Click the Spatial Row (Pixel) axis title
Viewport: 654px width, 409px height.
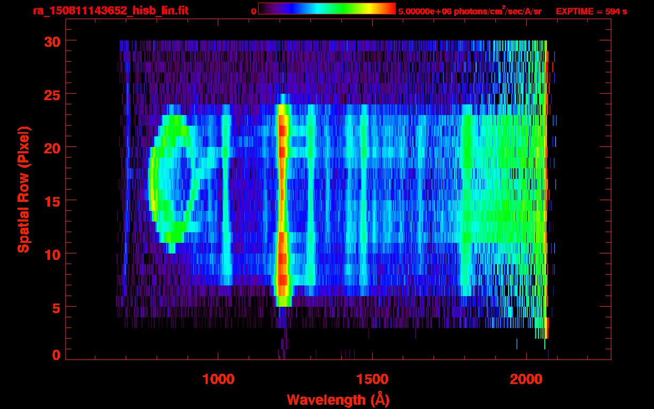tap(23, 190)
